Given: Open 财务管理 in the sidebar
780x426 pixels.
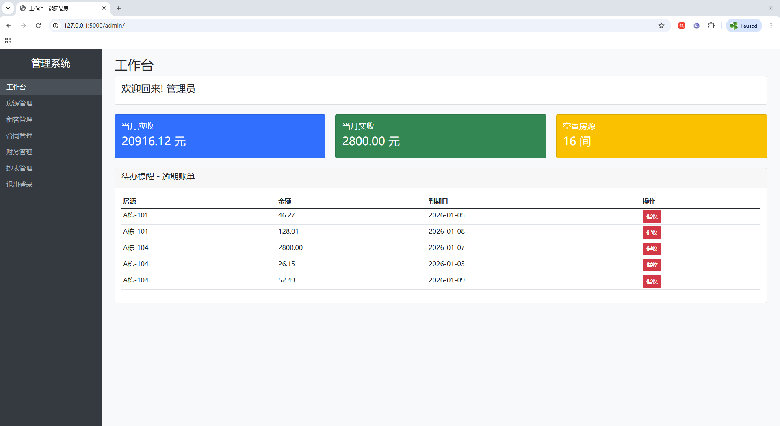Looking at the screenshot, I should click(x=51, y=152).
